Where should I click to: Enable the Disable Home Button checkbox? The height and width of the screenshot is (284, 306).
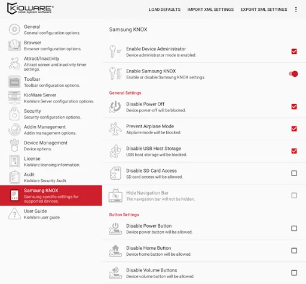294,250
